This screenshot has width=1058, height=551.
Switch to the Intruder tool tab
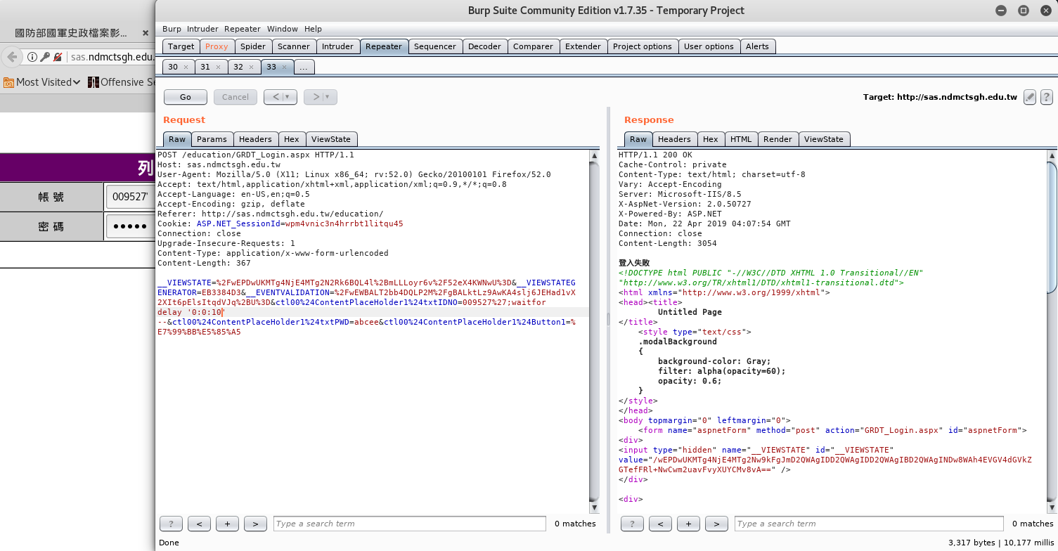tap(337, 46)
